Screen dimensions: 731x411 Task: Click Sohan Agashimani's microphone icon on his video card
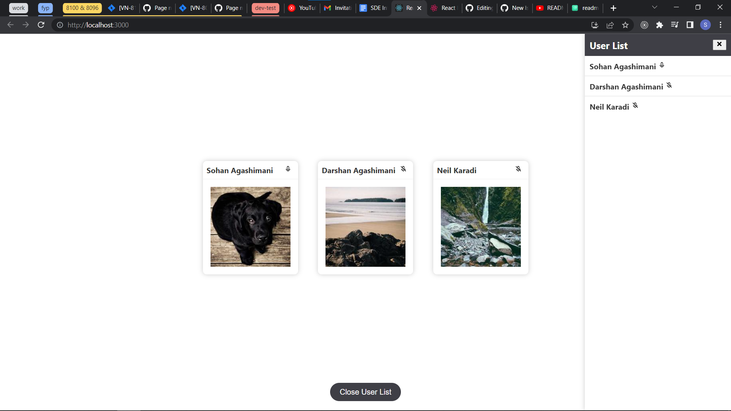pos(288,170)
